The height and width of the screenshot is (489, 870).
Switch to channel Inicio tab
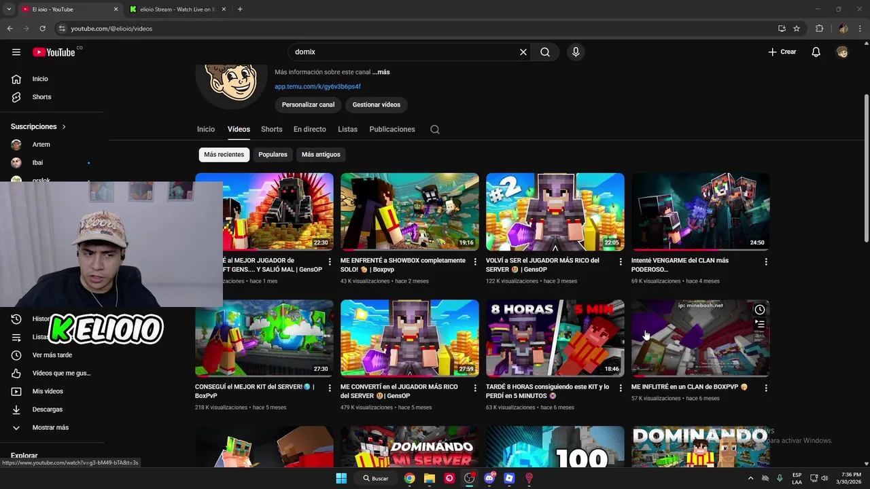(206, 129)
